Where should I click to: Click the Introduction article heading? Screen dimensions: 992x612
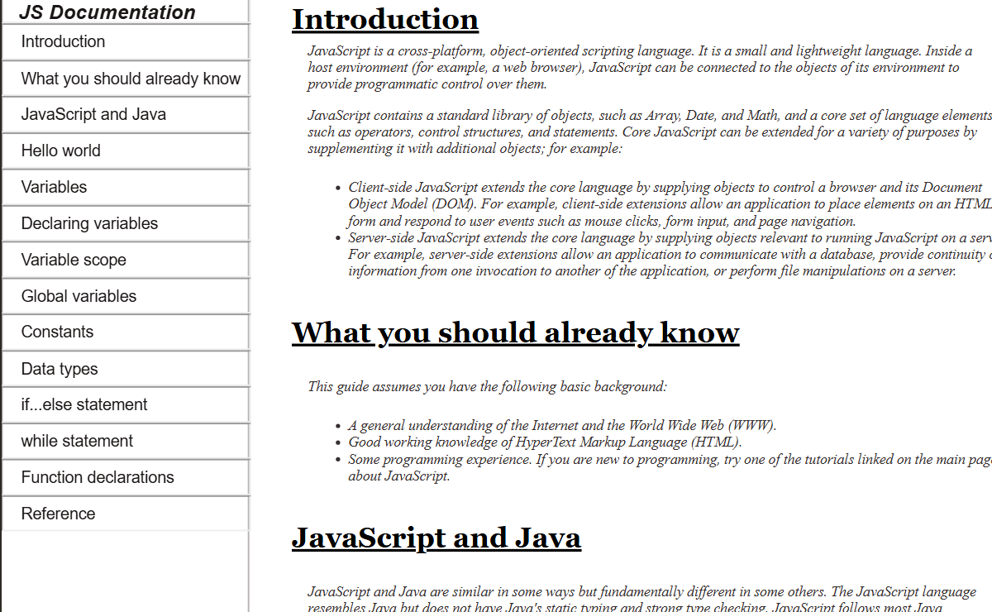tap(384, 19)
